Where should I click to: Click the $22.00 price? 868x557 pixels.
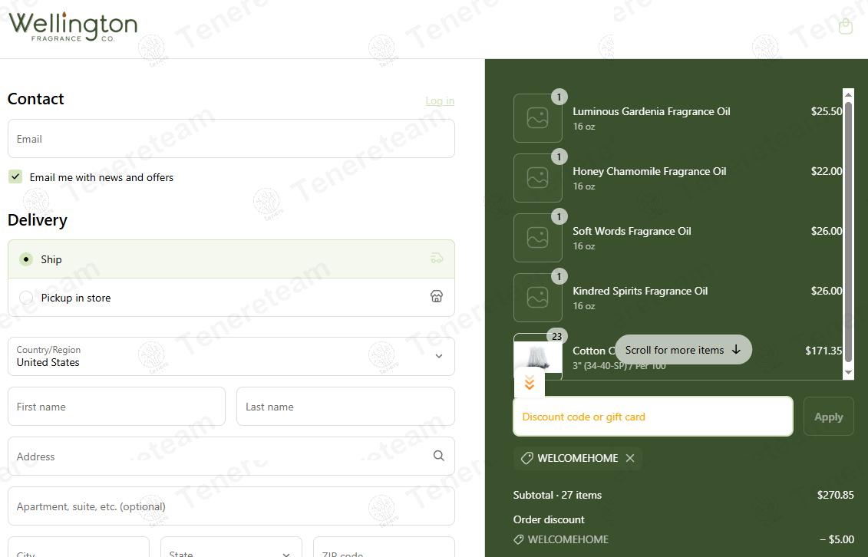827,171
